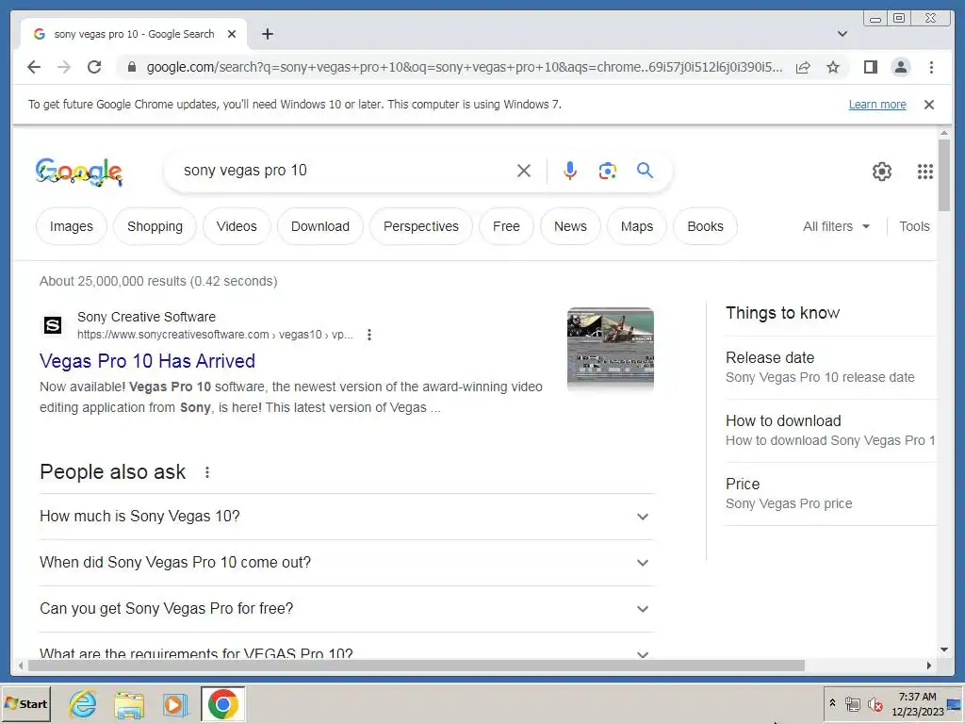
Task: Click the vertical scrollbar thumb
Action: coord(944,174)
